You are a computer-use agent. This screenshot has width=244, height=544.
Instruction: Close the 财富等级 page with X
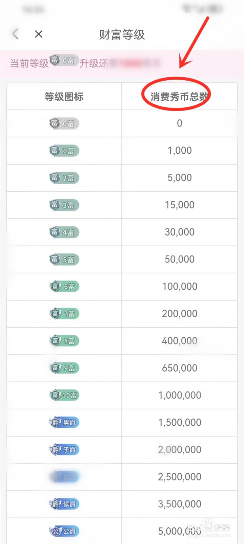pos(39,34)
